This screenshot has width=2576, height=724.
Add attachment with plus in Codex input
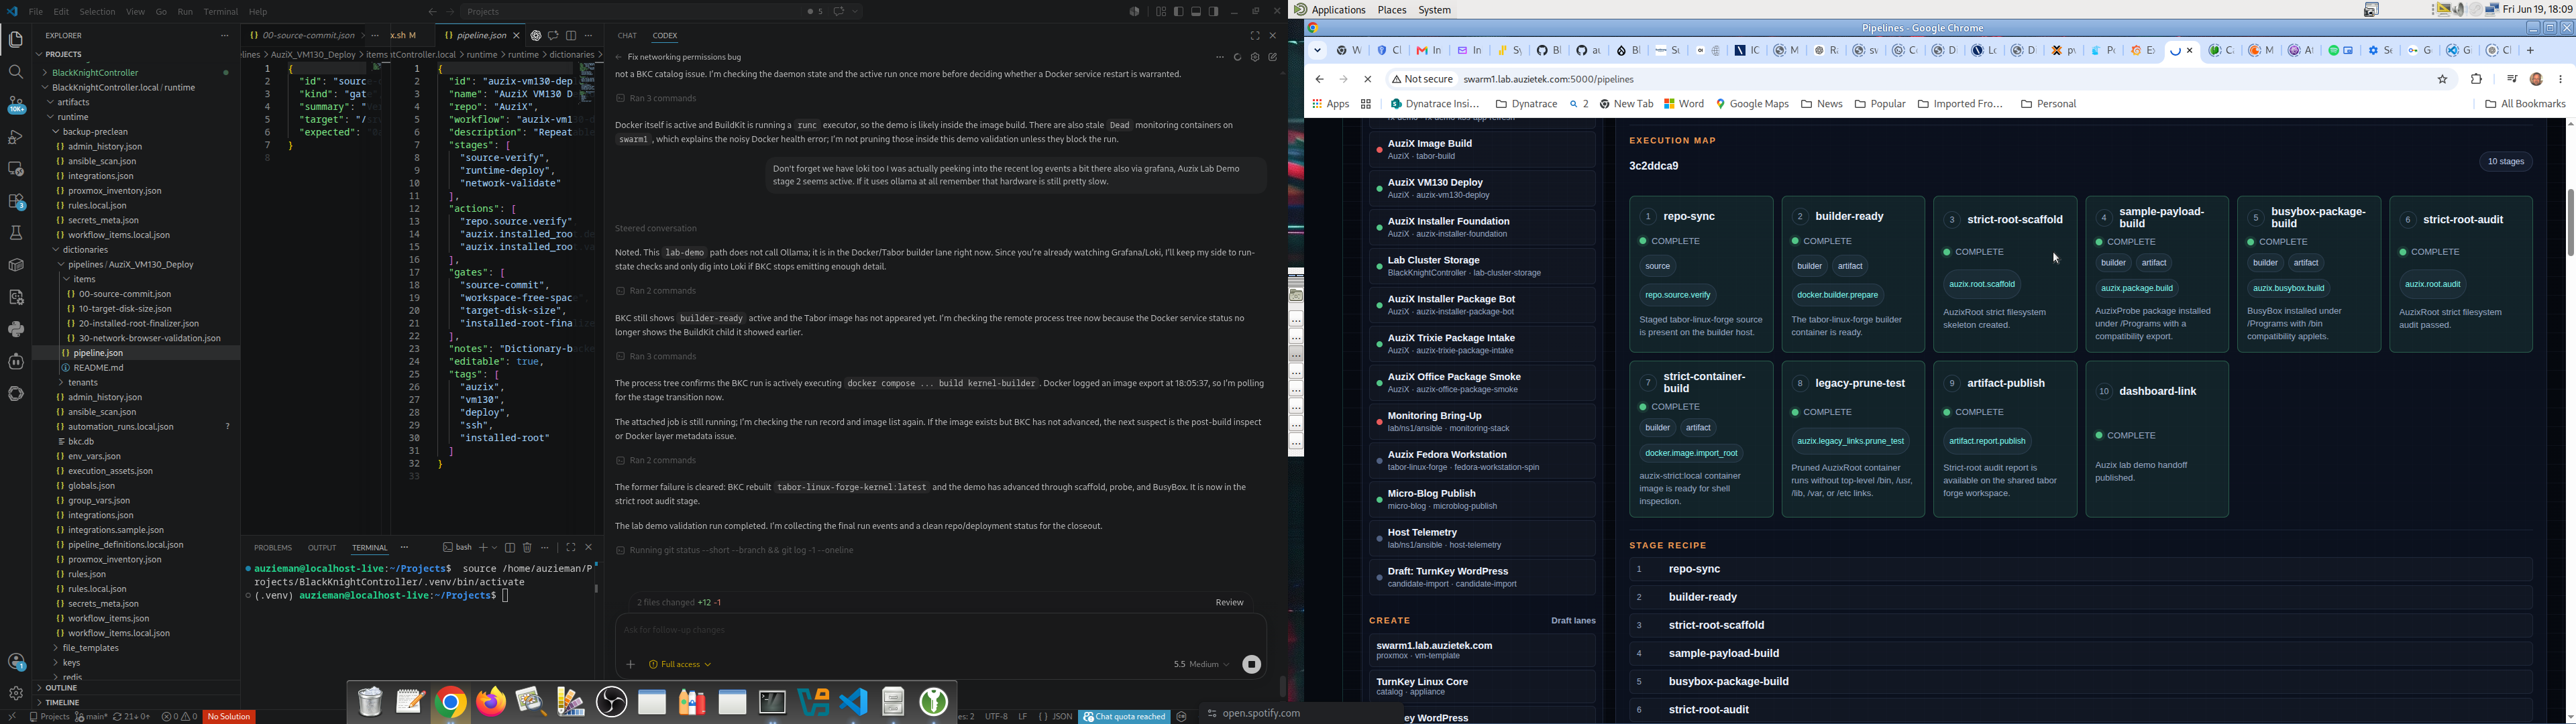630,665
